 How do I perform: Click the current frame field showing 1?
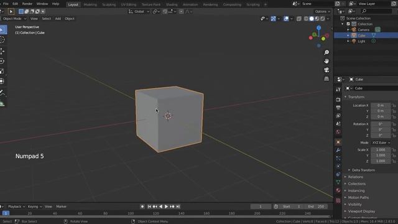pos(261,207)
